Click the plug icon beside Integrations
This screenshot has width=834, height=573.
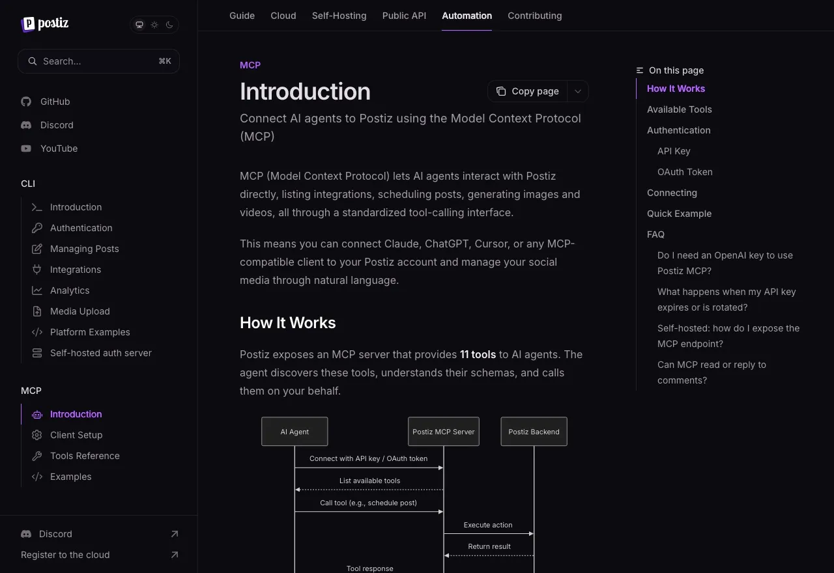37,270
